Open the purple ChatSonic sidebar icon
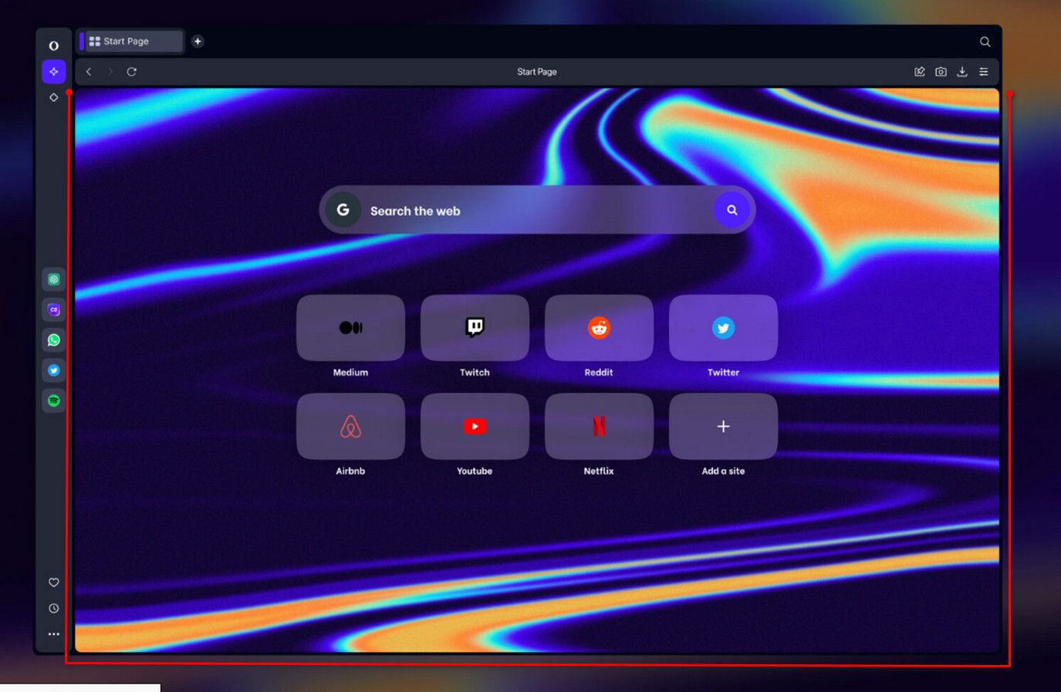Viewport: 1061px width, 692px height. 53,309
